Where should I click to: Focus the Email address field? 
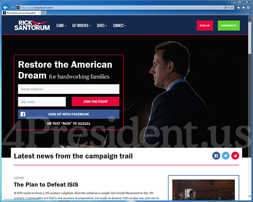[69, 89]
